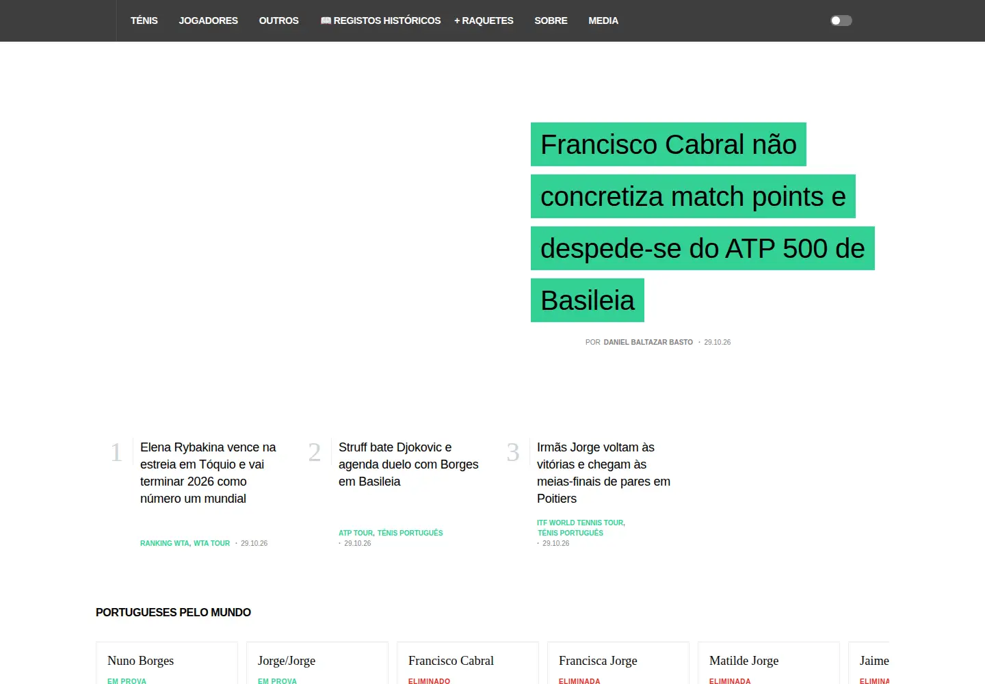Viewport: 985px width, 684px height.
Task: Select the Francisca Jorge player card
Action: tap(618, 663)
